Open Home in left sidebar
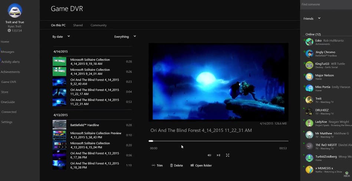 pyautogui.click(x=5, y=42)
